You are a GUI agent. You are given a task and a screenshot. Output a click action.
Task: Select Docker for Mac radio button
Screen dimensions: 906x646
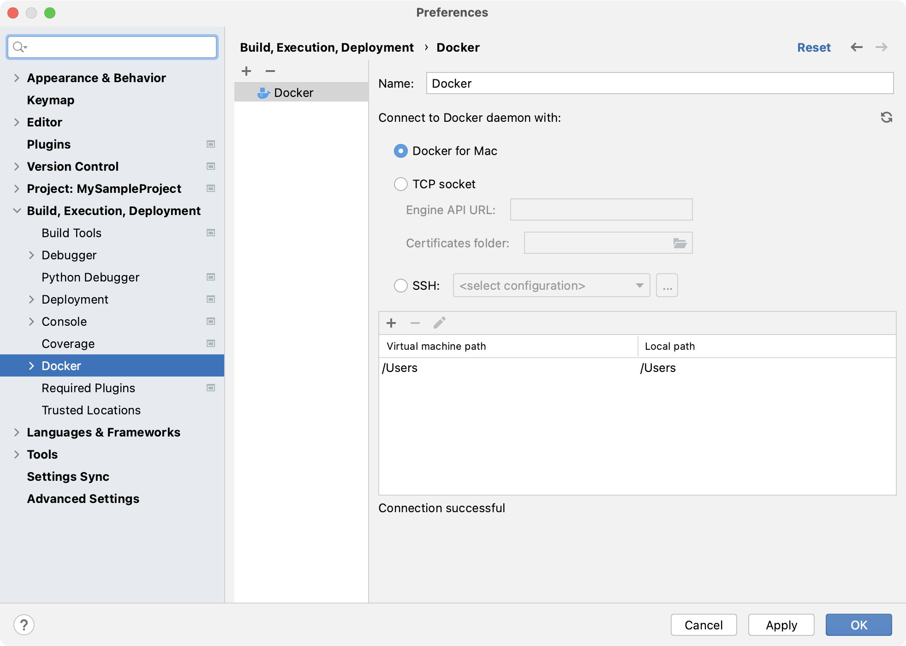point(400,150)
